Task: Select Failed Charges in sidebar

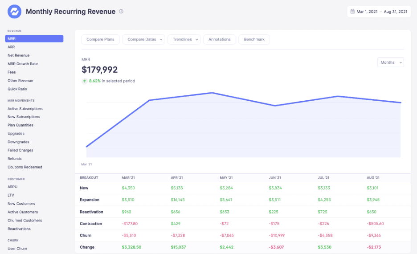Action: (20, 150)
